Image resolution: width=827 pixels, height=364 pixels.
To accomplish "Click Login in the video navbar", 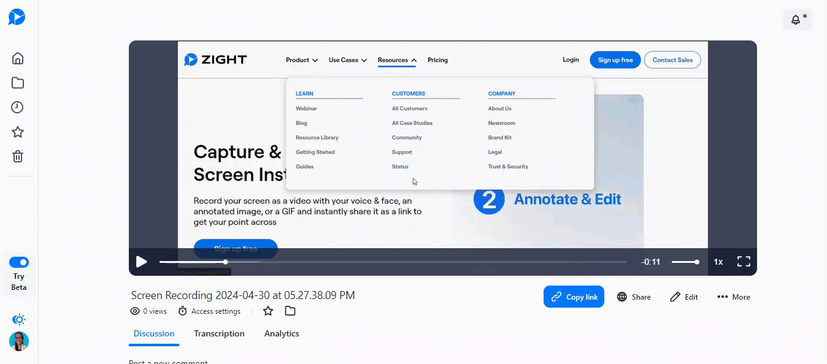I will pyautogui.click(x=571, y=59).
